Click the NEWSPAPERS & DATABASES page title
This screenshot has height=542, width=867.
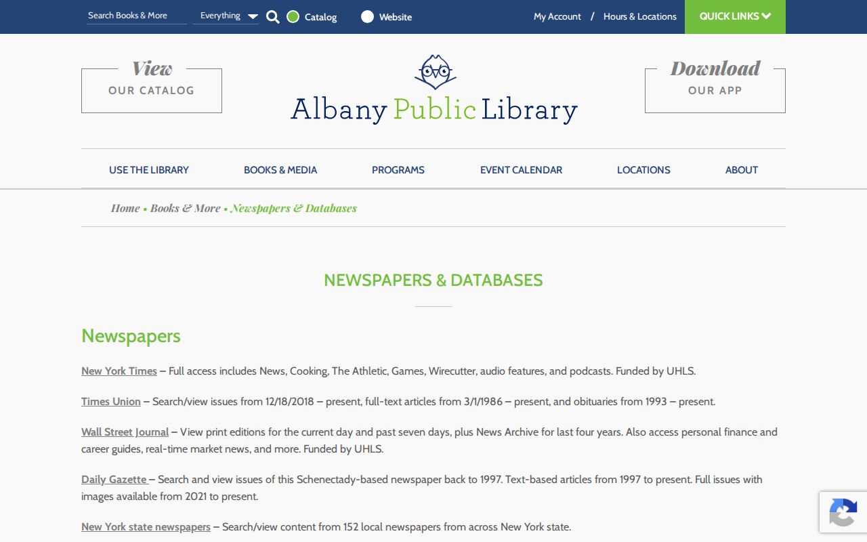coord(433,280)
